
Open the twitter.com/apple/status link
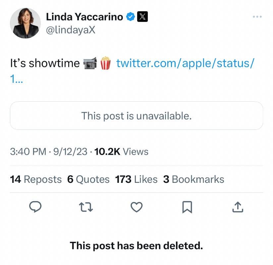186,63
